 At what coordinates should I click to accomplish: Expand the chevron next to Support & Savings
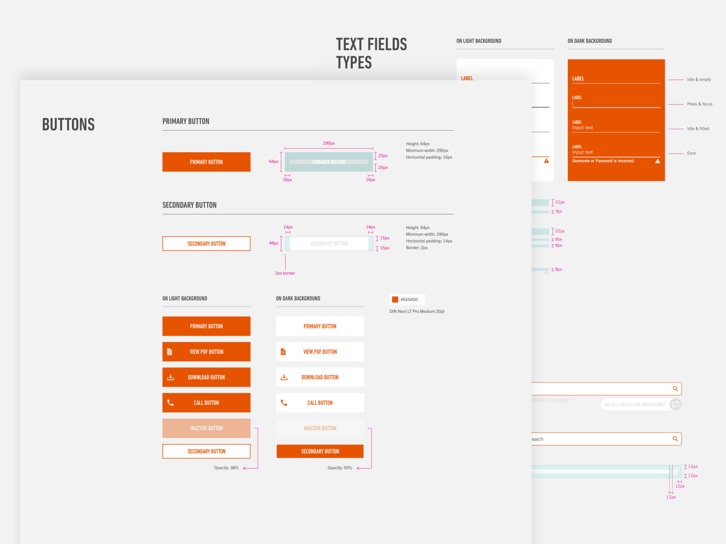tap(573, 400)
